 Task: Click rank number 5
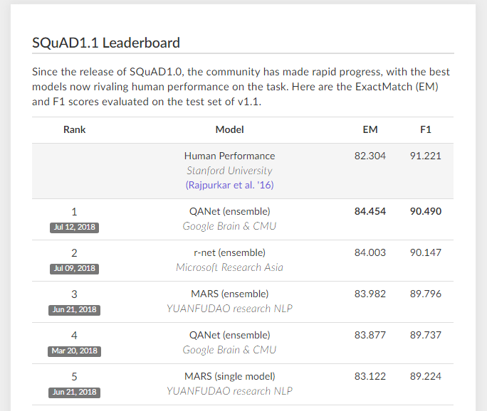pos(74,377)
